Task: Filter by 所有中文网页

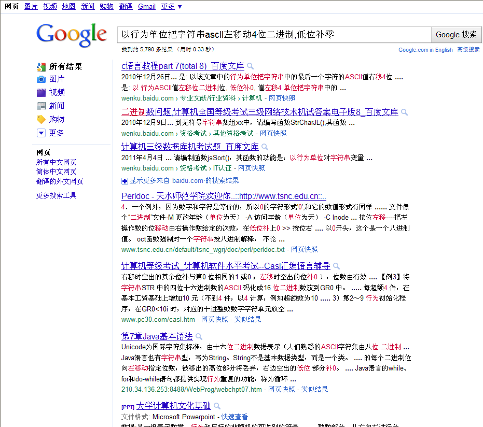Action: pyautogui.click(x=56, y=162)
